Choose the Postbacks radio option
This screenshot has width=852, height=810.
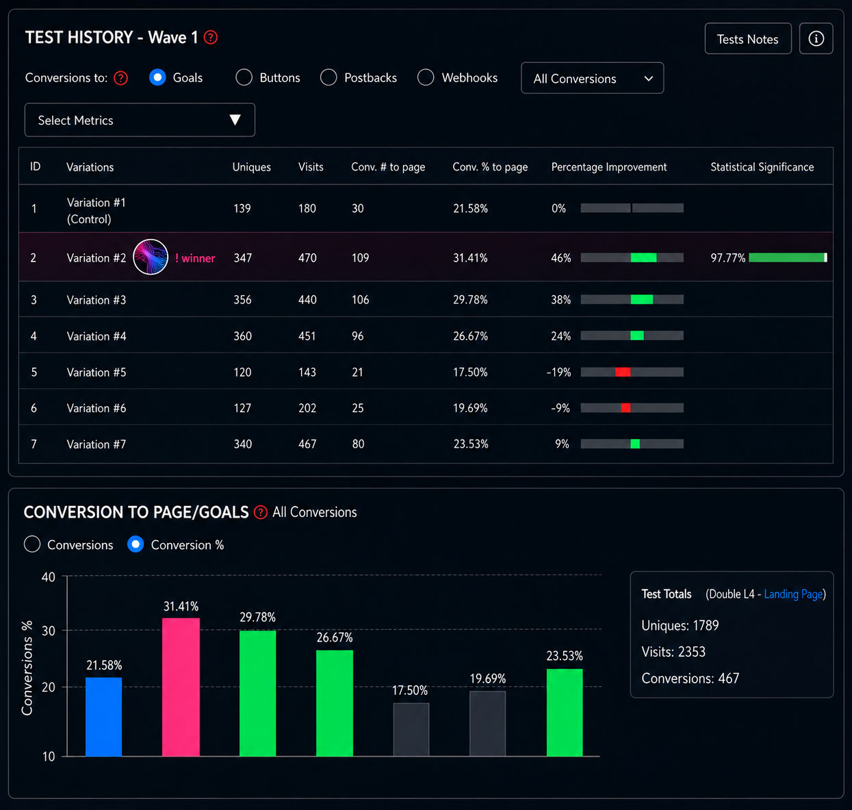tap(328, 77)
